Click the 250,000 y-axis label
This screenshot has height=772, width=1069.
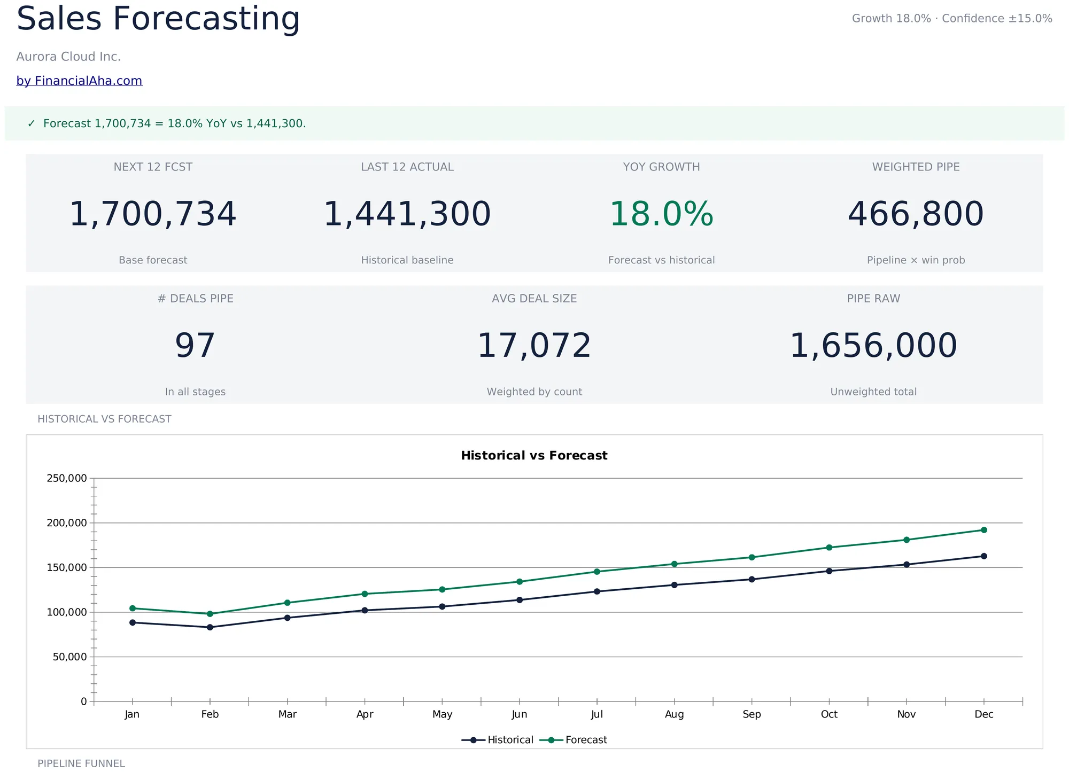tap(67, 478)
